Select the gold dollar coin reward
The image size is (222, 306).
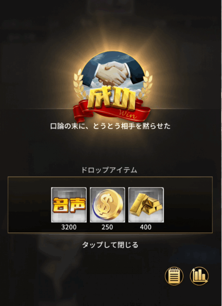click(108, 205)
